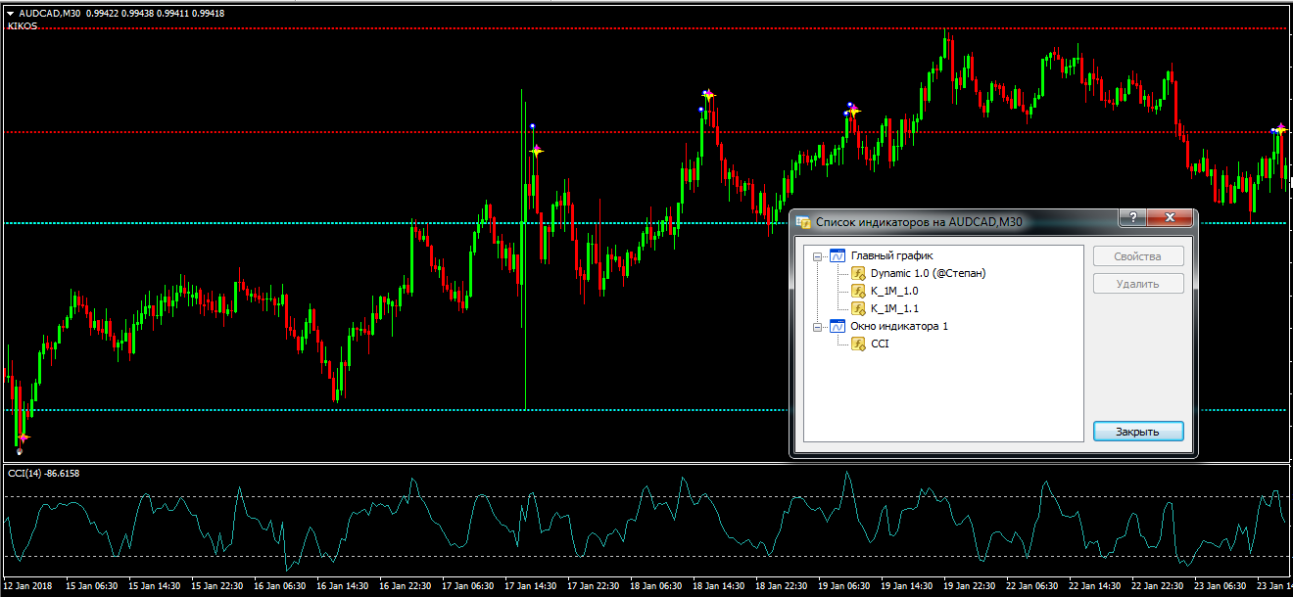Select Dynamic 1.0 (@Степан) in the list
This screenshot has height=597, width=1293.
(x=927, y=273)
